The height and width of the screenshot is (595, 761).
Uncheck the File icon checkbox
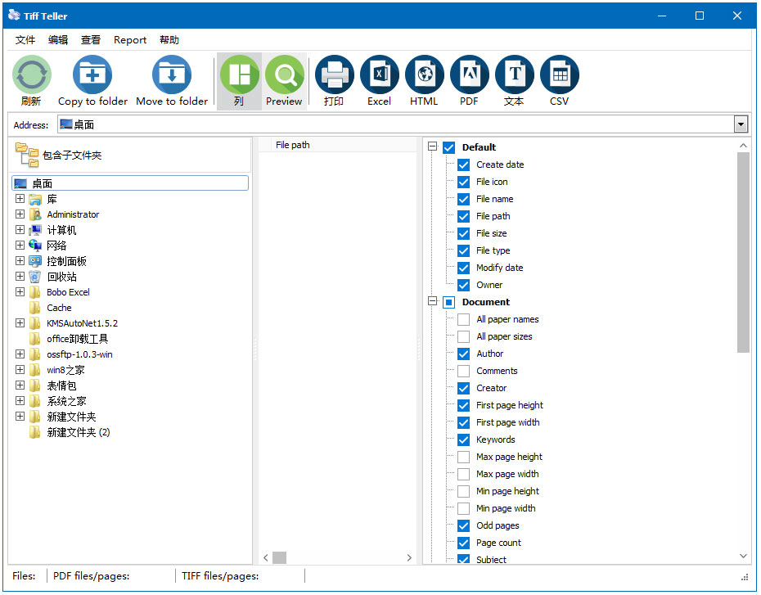click(463, 182)
